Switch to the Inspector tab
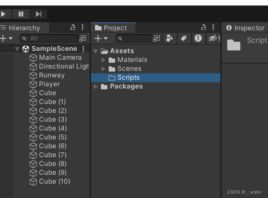This screenshot has height=198, width=268. pyautogui.click(x=245, y=28)
